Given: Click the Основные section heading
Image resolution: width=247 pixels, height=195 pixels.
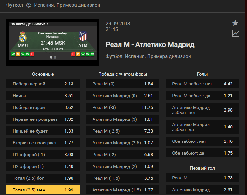Looking at the screenshot, I should [x=43, y=74].
